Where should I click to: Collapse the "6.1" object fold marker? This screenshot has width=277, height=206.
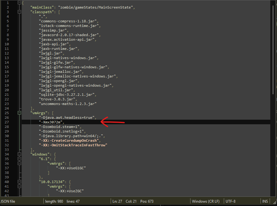[20, 159]
